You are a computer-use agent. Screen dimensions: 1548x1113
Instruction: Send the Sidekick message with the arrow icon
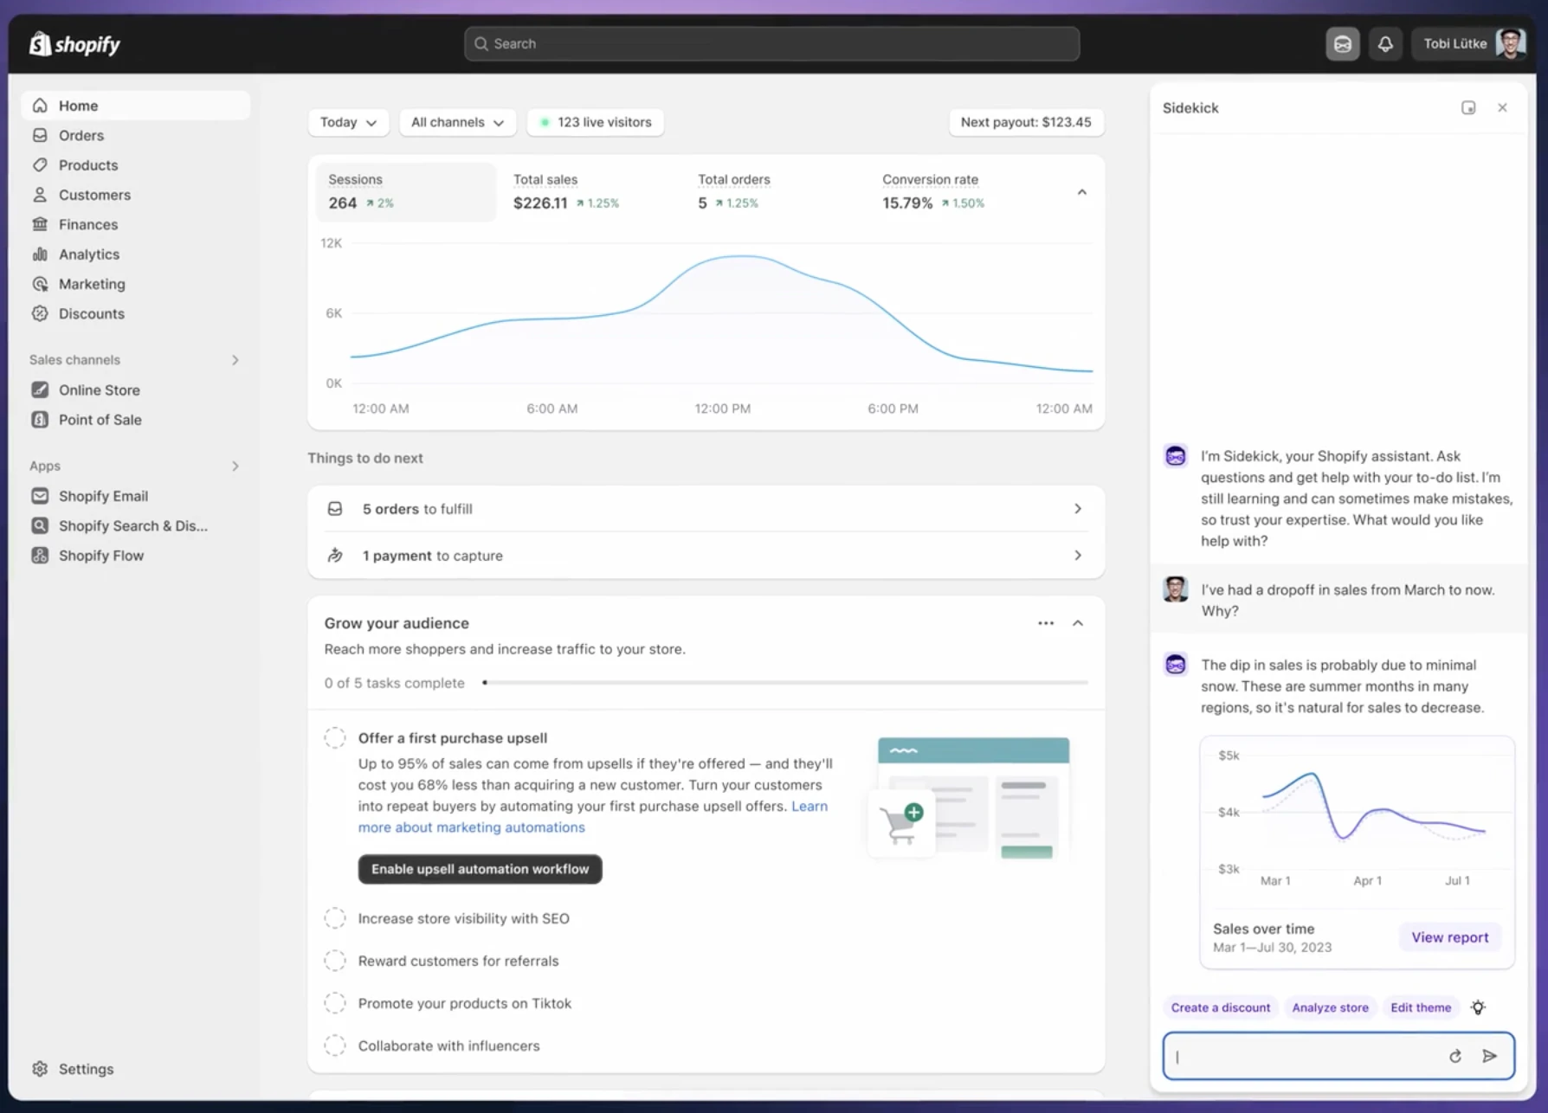coord(1490,1056)
